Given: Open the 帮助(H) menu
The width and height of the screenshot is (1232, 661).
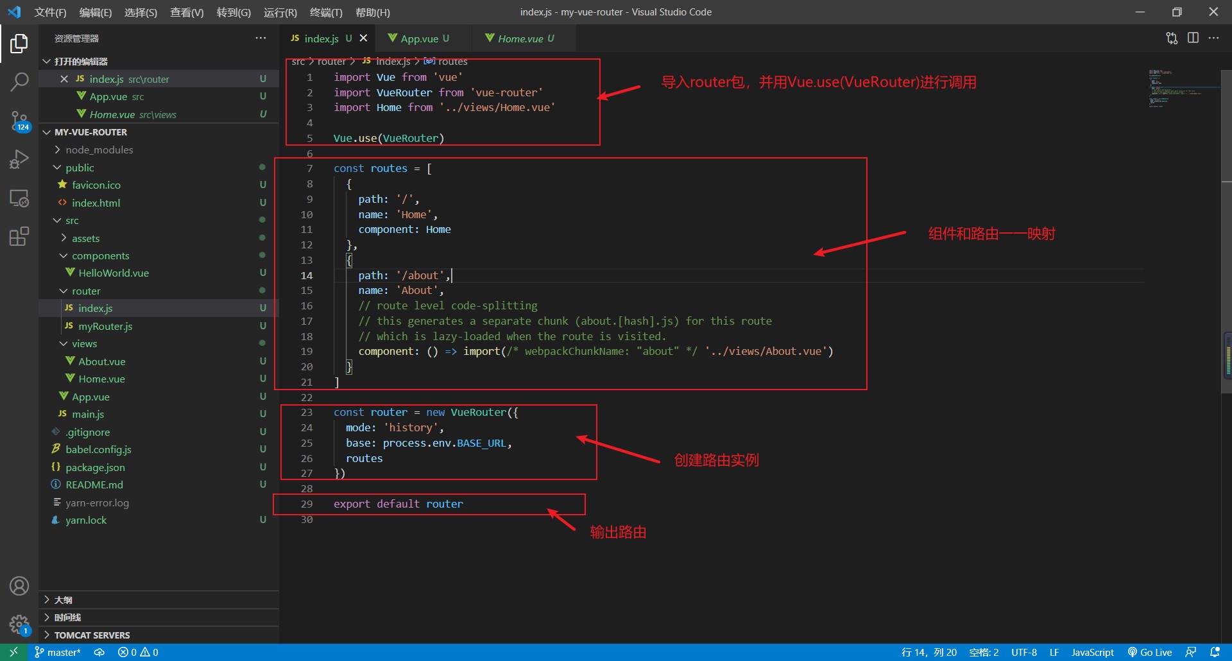Looking at the screenshot, I should tap(372, 12).
